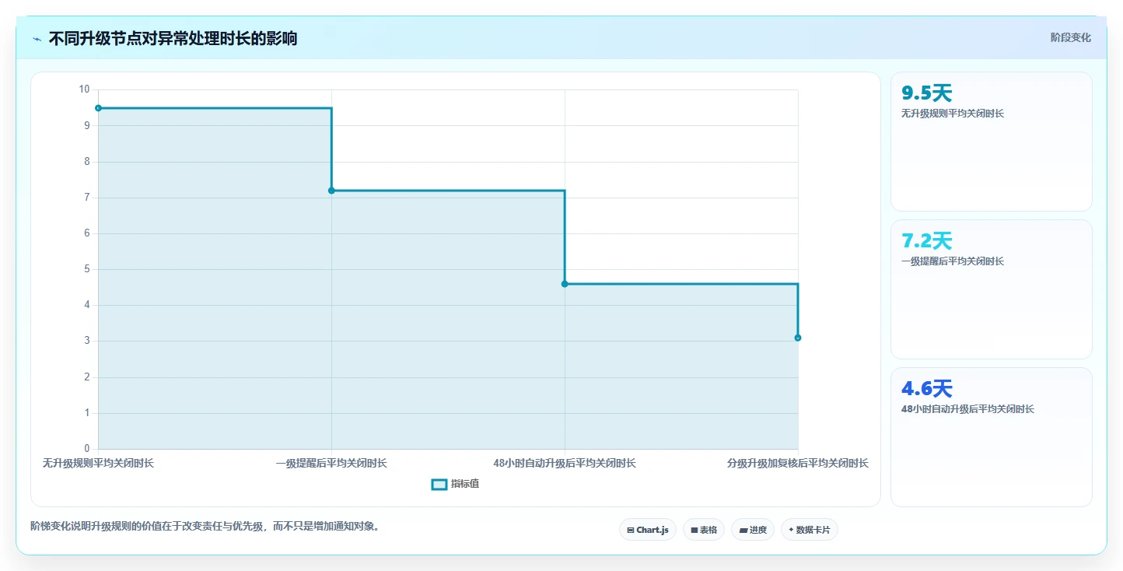Click the last data point near 3
The width and height of the screenshot is (1123, 571).
click(x=798, y=338)
